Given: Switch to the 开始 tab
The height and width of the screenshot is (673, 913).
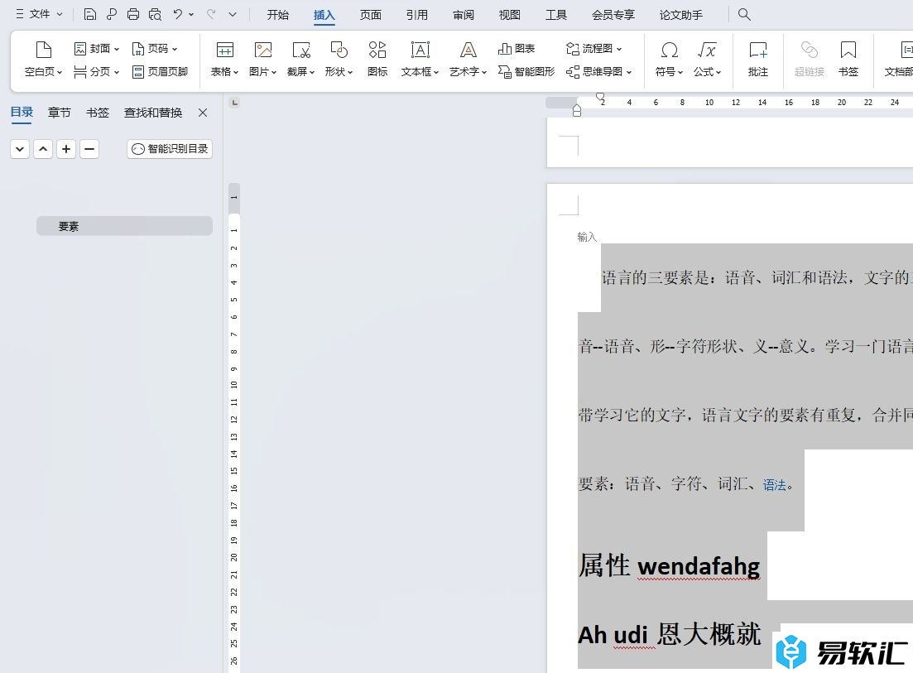Looking at the screenshot, I should click(278, 15).
